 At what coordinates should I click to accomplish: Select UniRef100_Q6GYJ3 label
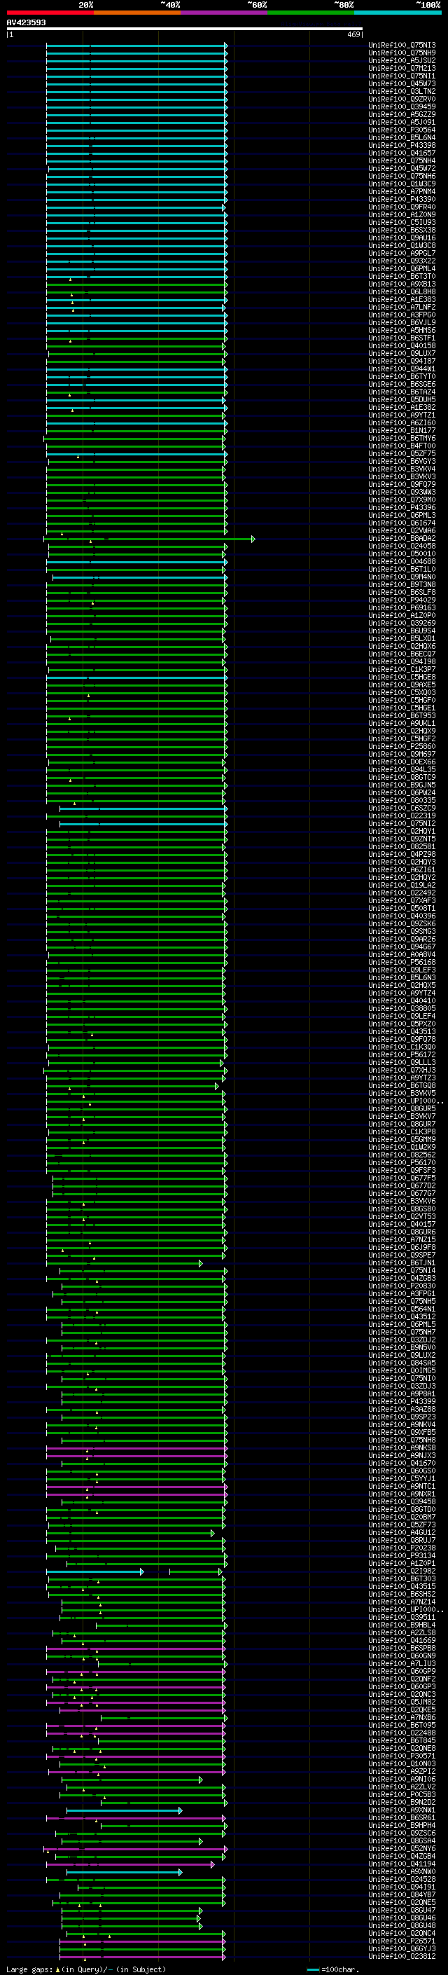(x=402, y=1948)
